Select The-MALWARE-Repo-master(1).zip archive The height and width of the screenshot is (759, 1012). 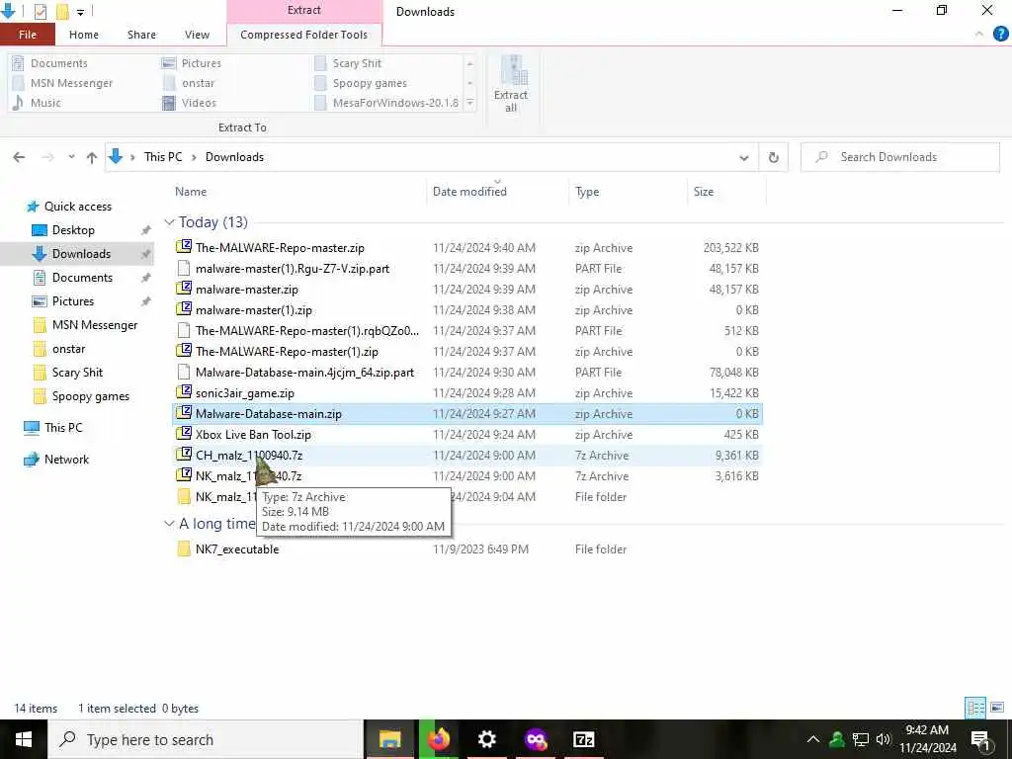pyautogui.click(x=287, y=352)
